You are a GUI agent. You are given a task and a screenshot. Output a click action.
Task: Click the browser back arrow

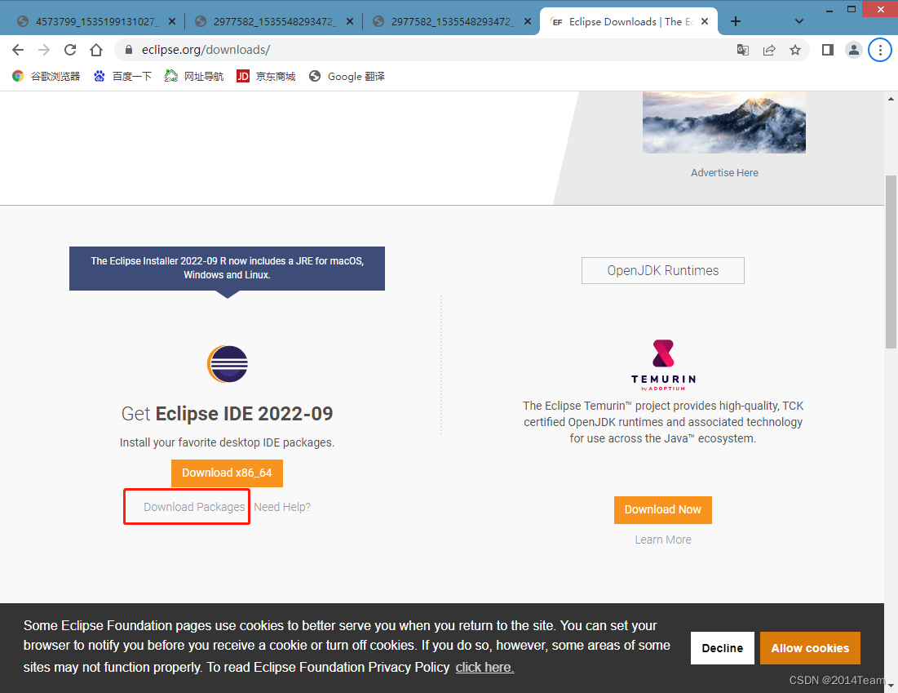click(x=18, y=50)
